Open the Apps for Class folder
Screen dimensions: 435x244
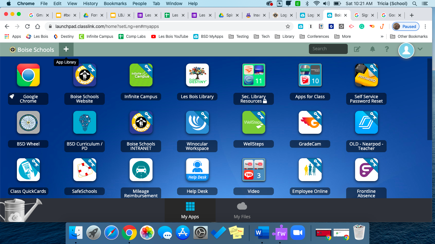310,75
